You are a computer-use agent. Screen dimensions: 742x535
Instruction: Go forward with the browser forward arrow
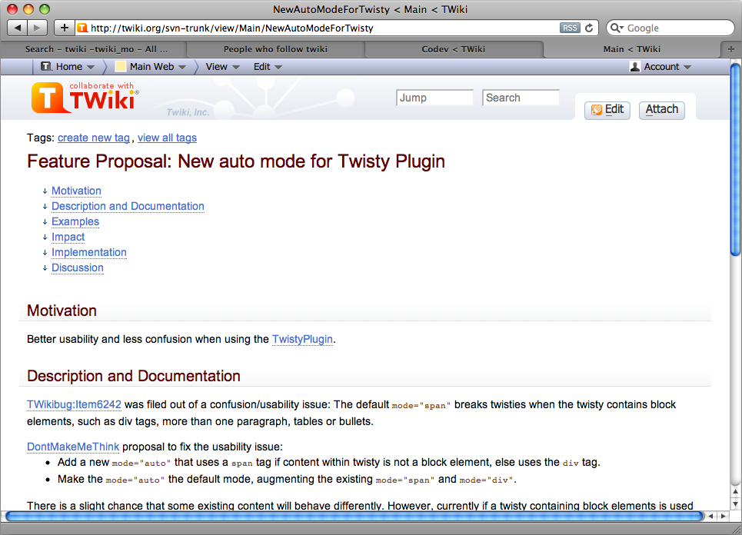(x=37, y=28)
